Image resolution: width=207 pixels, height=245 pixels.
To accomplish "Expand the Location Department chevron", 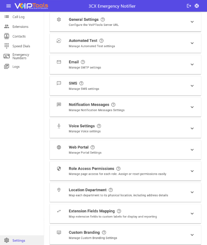I will point(192,192).
